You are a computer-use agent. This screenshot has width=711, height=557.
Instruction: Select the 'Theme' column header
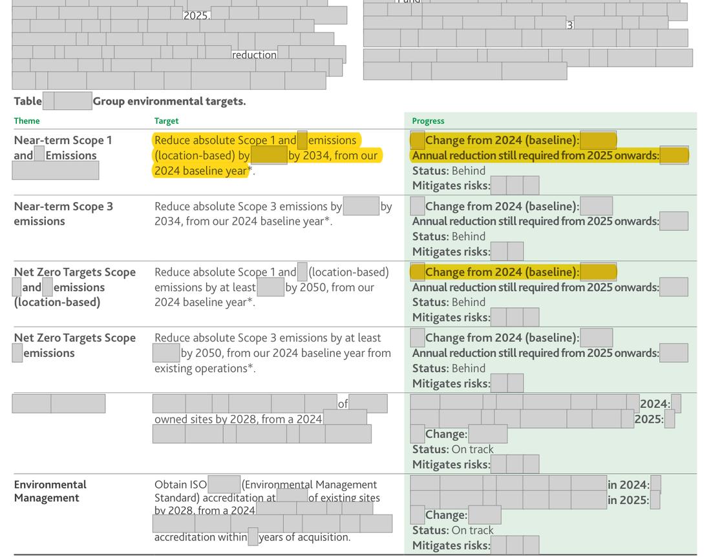coord(27,121)
